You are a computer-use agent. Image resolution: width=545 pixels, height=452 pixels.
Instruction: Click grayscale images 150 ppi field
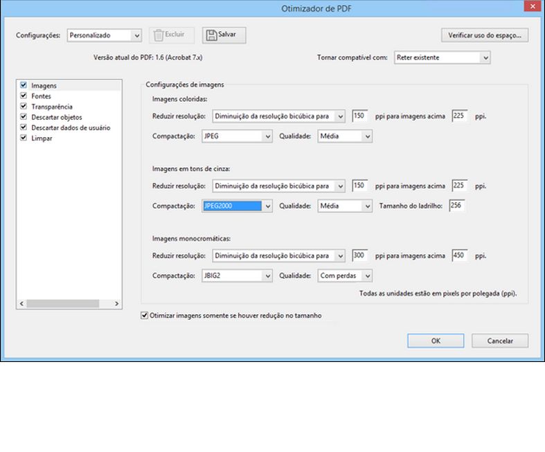359,186
